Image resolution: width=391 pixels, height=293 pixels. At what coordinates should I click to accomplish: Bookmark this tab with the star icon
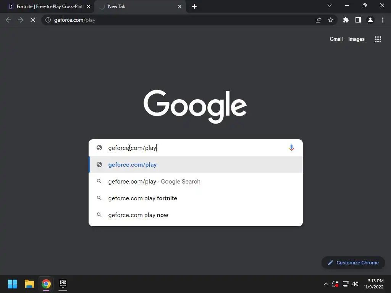pyautogui.click(x=330, y=20)
